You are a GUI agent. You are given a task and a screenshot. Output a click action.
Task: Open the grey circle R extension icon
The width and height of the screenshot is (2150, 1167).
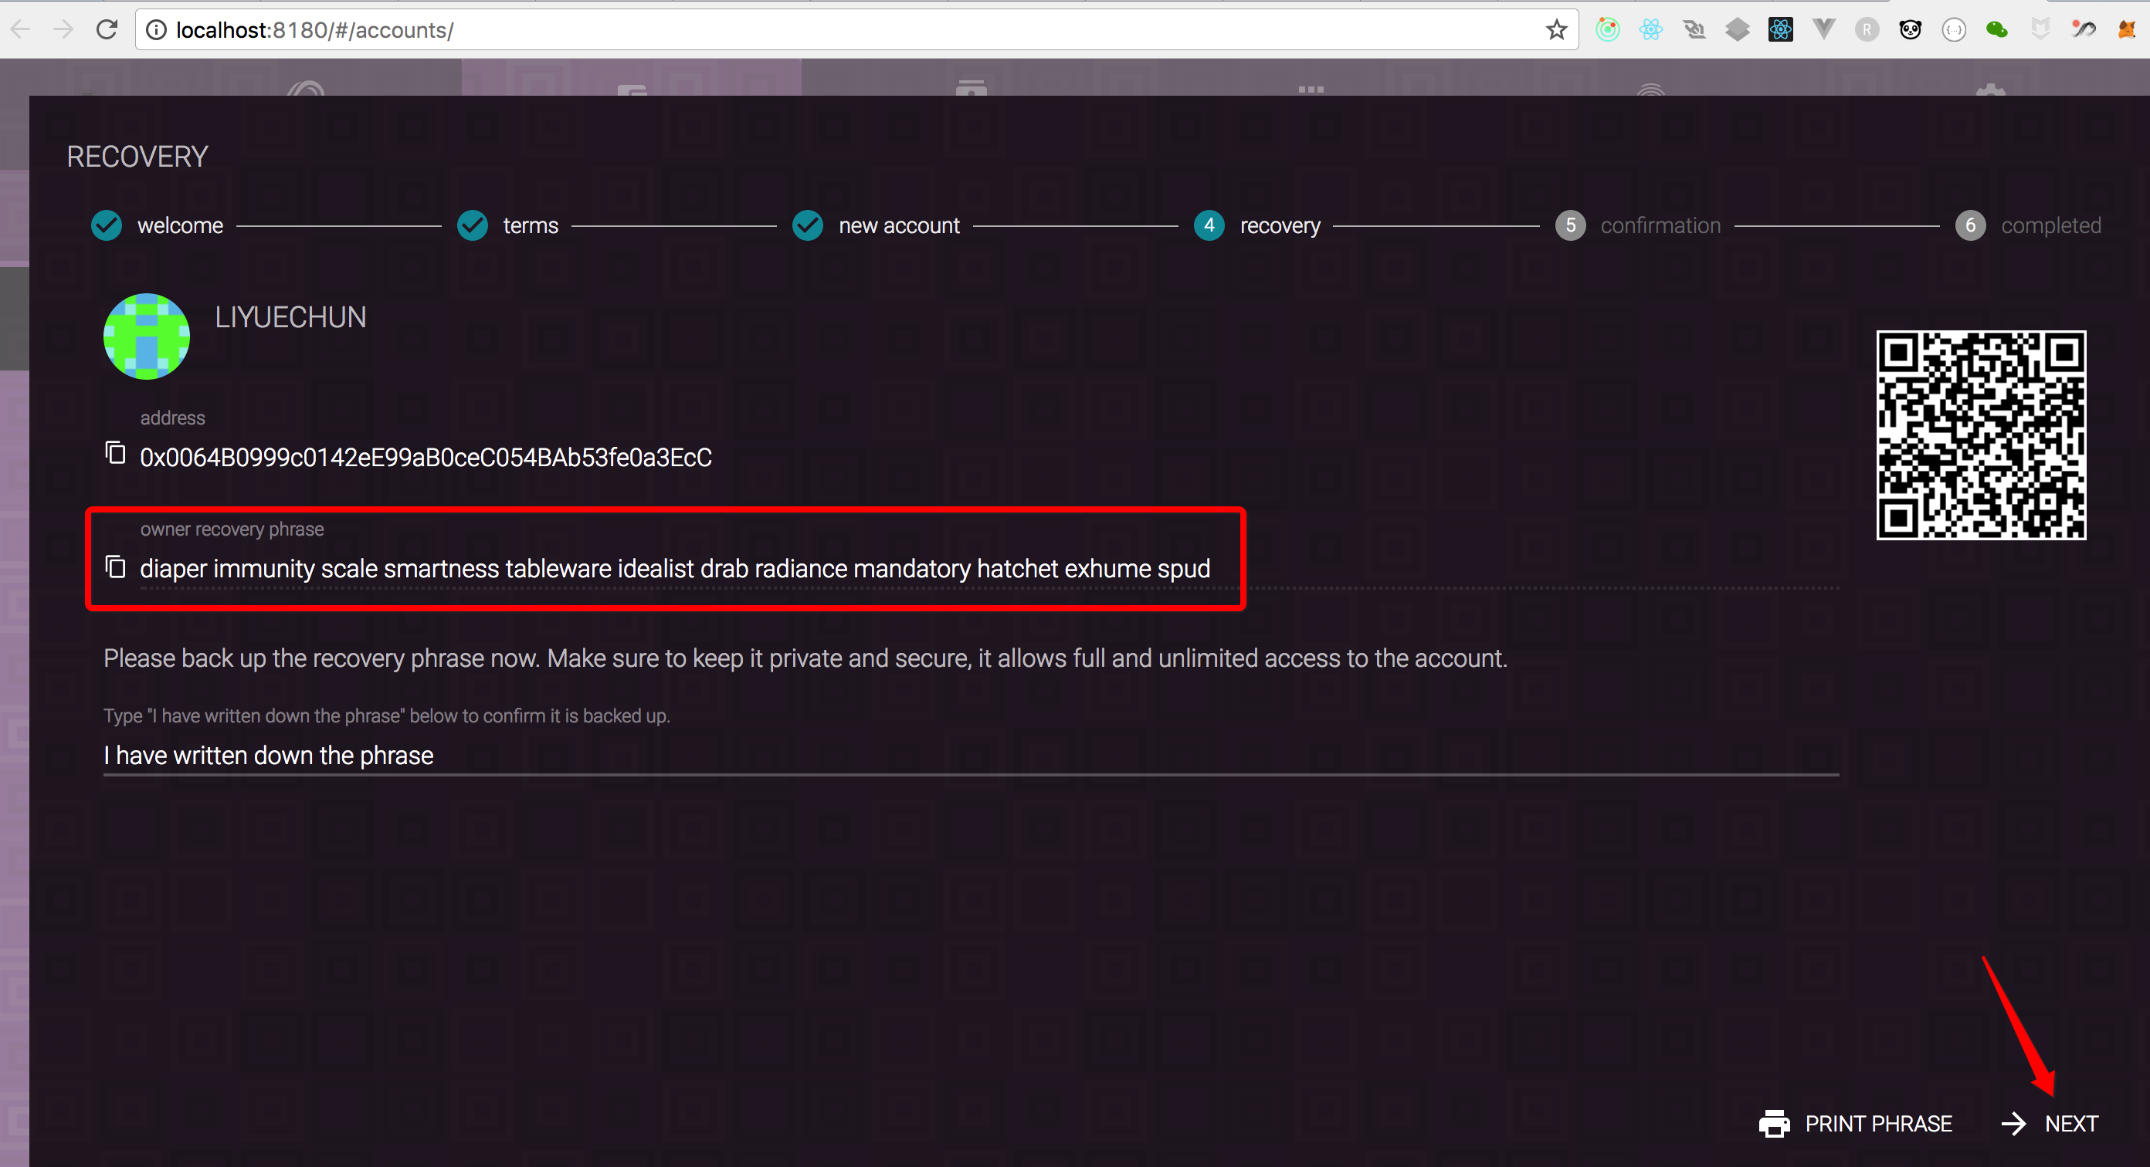pos(1867,30)
